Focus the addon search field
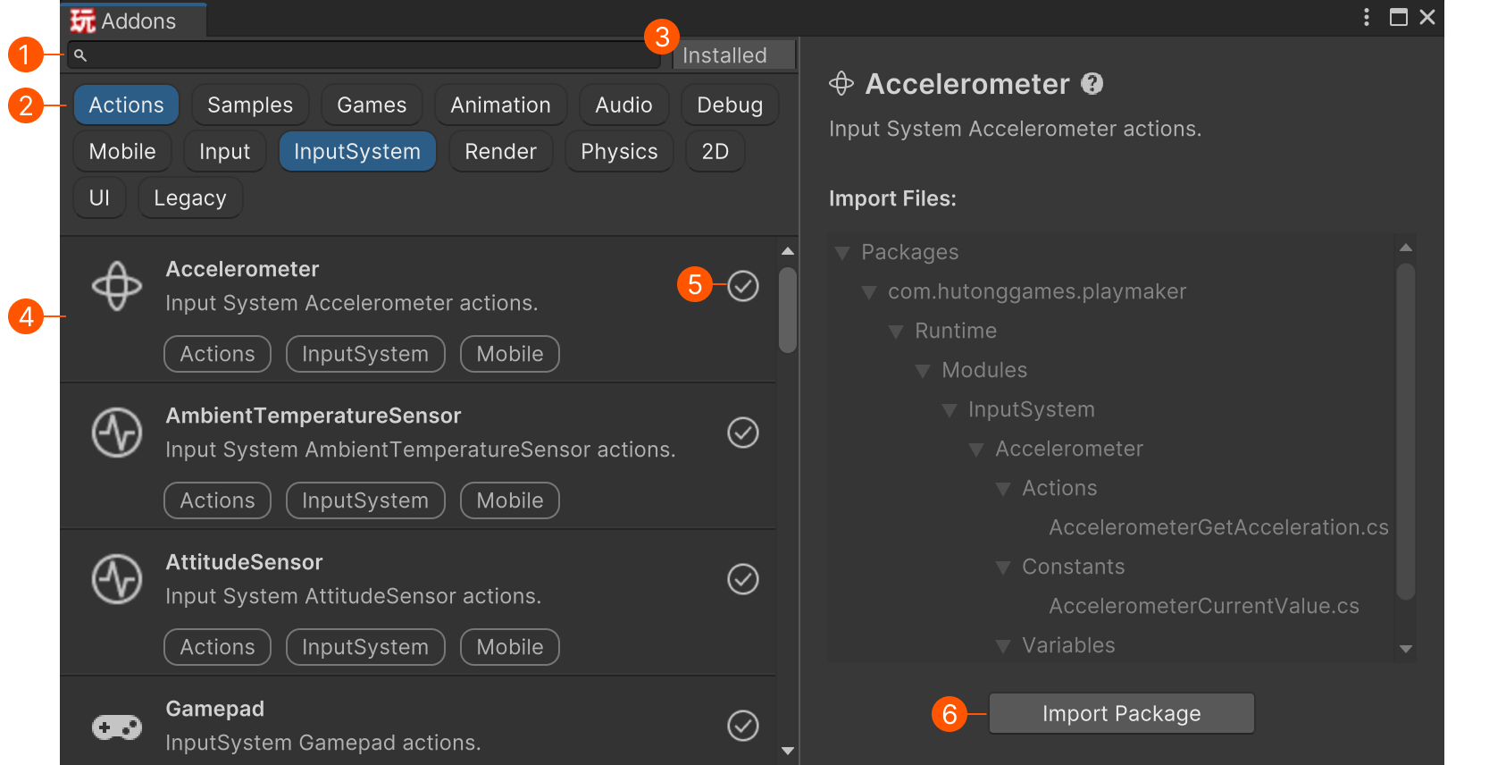1506x765 pixels. pyautogui.click(x=364, y=55)
